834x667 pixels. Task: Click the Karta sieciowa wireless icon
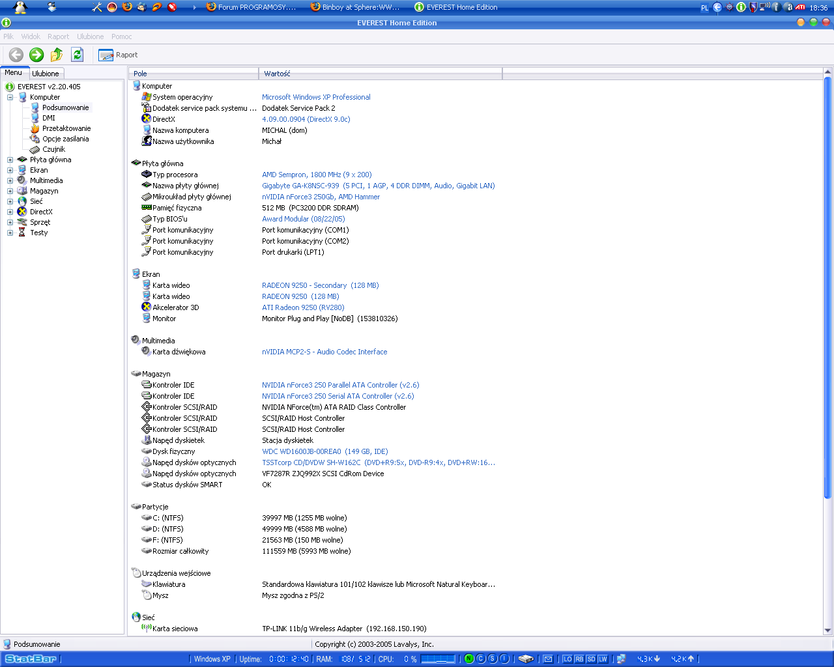[147, 629]
